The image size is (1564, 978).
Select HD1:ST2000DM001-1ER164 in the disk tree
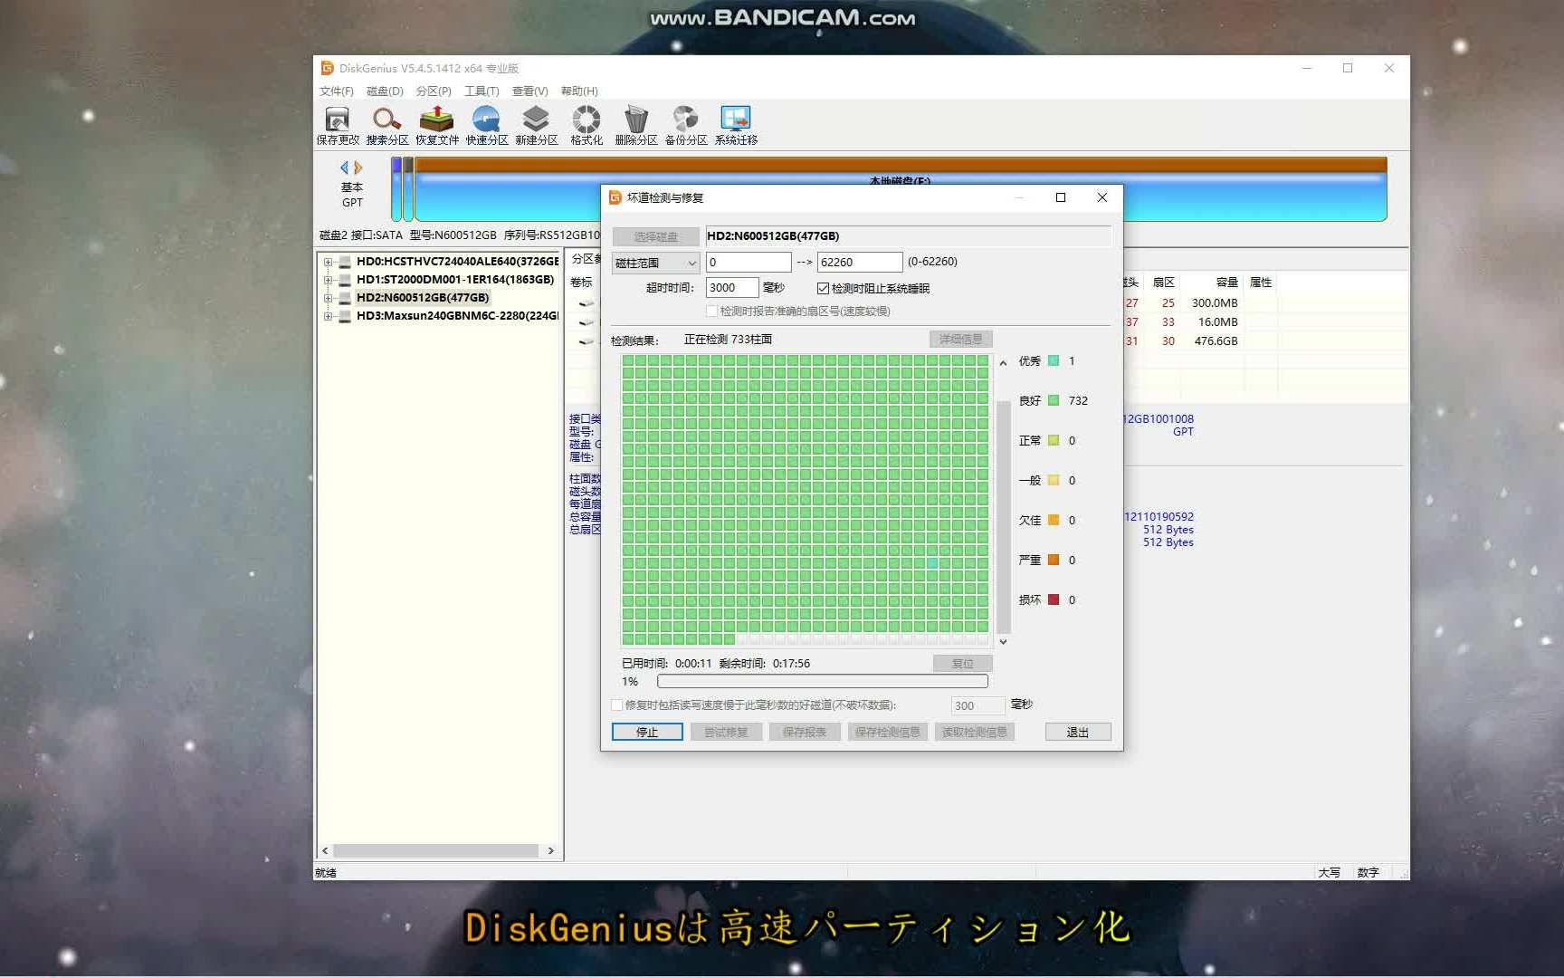point(455,279)
